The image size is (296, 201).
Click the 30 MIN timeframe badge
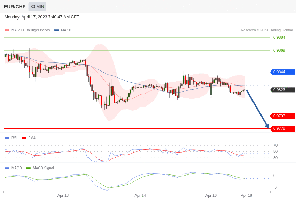tap(37, 7)
